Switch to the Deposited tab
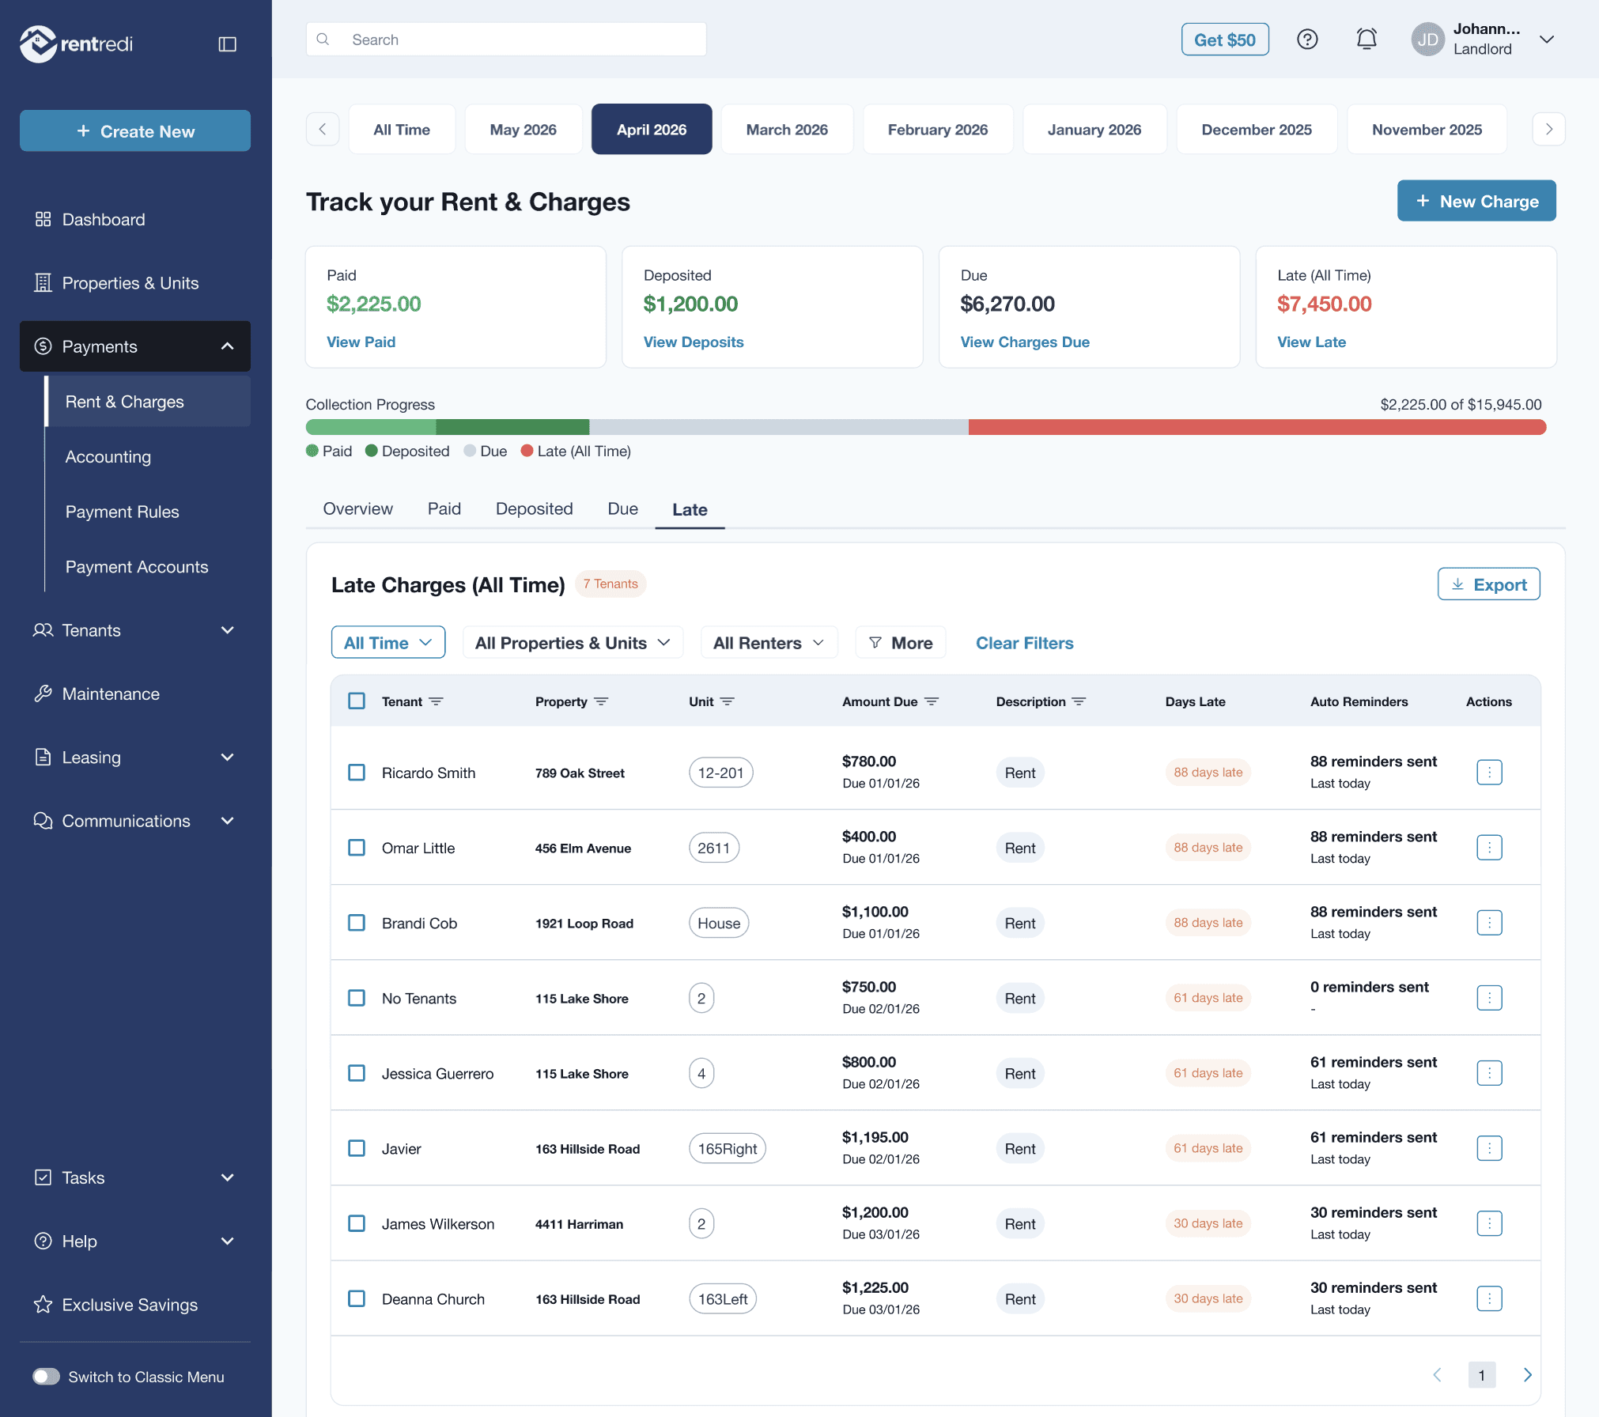This screenshot has width=1599, height=1417. pos(534,509)
